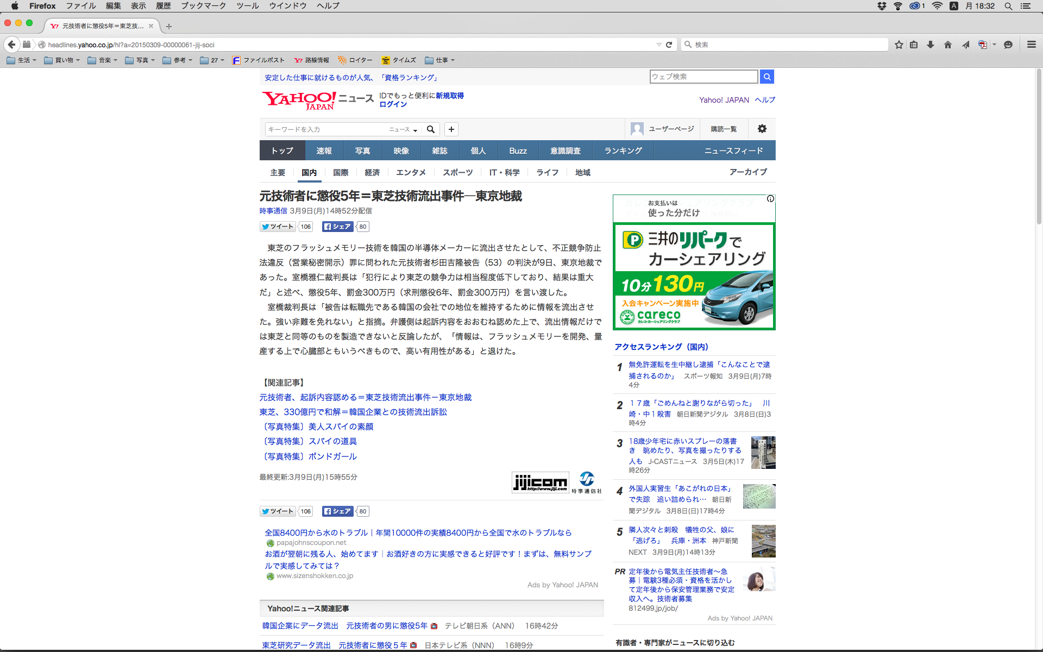The height and width of the screenshot is (652, 1043).
Task: Click the plus button beside keyword search
Action: click(451, 129)
